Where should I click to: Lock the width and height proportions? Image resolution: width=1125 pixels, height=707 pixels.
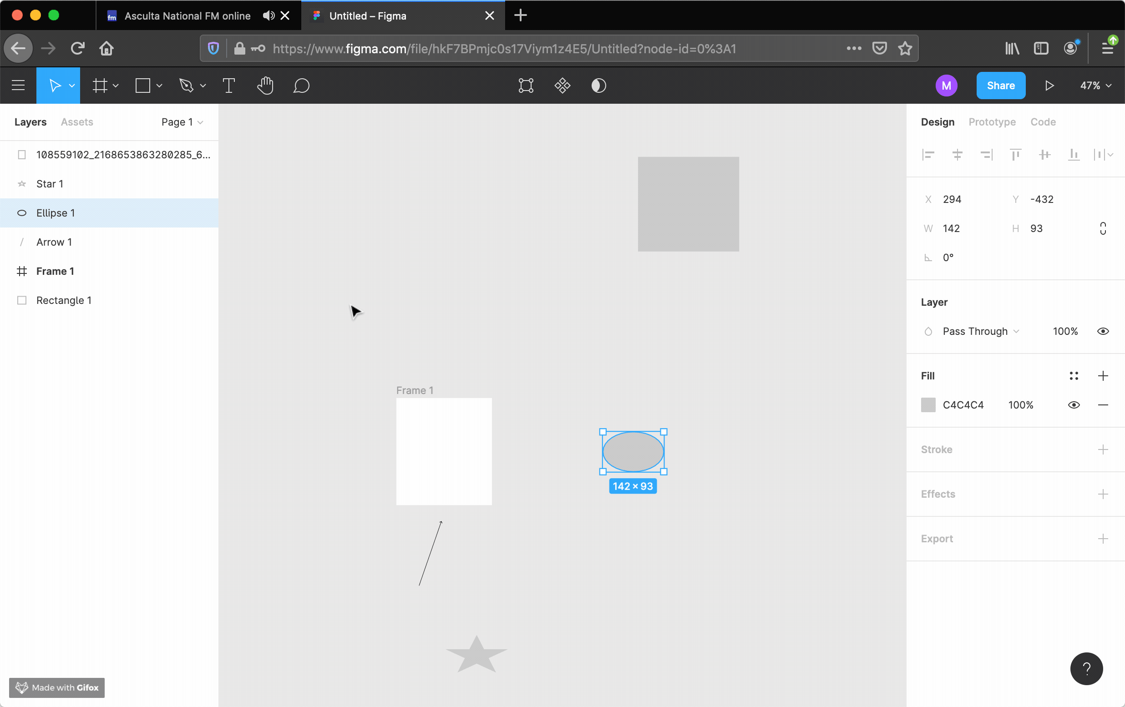tap(1103, 228)
